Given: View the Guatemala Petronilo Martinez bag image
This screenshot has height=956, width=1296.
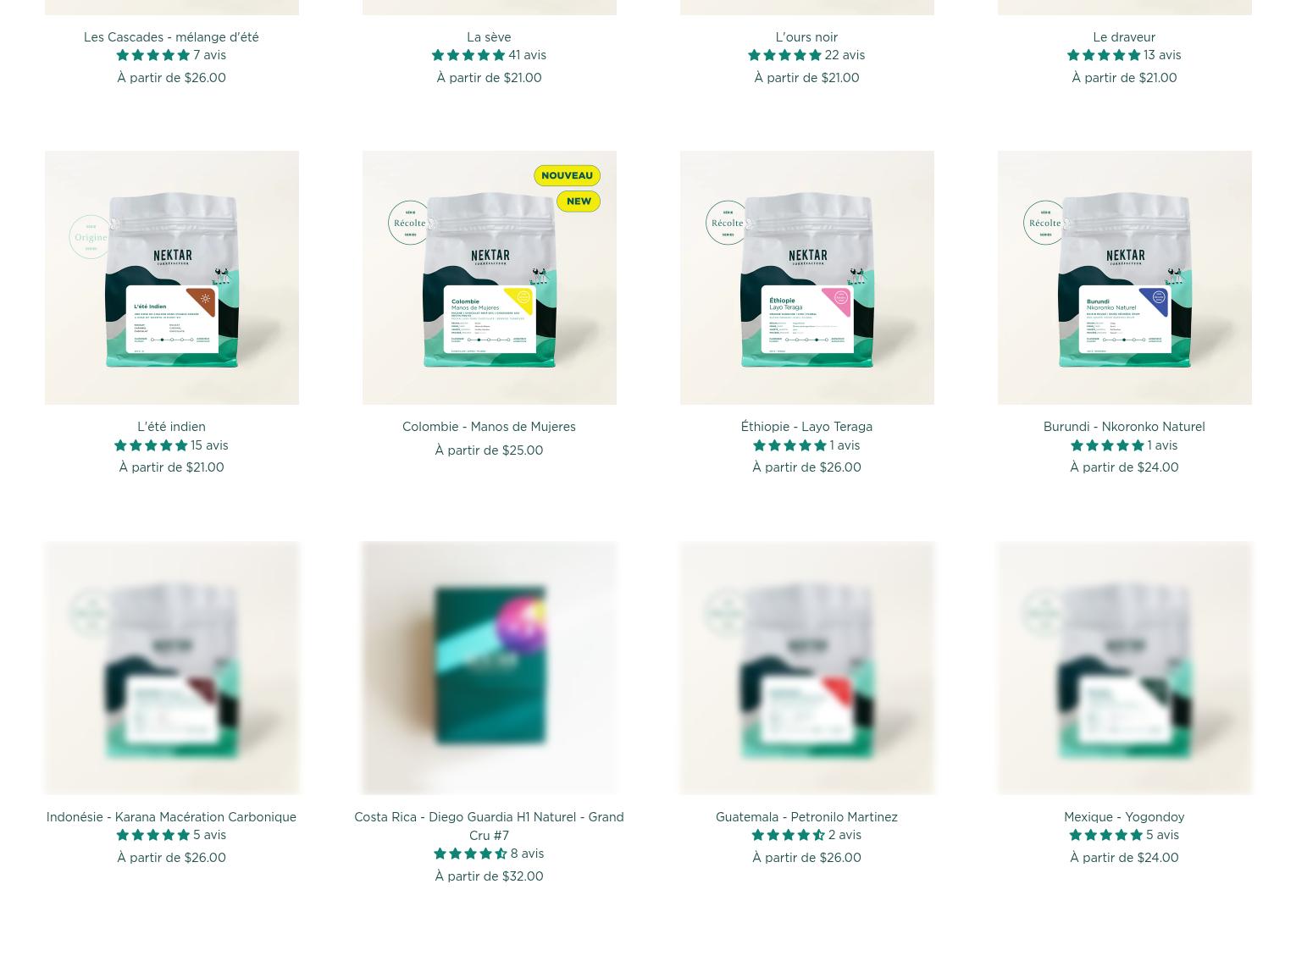Looking at the screenshot, I should point(806,668).
